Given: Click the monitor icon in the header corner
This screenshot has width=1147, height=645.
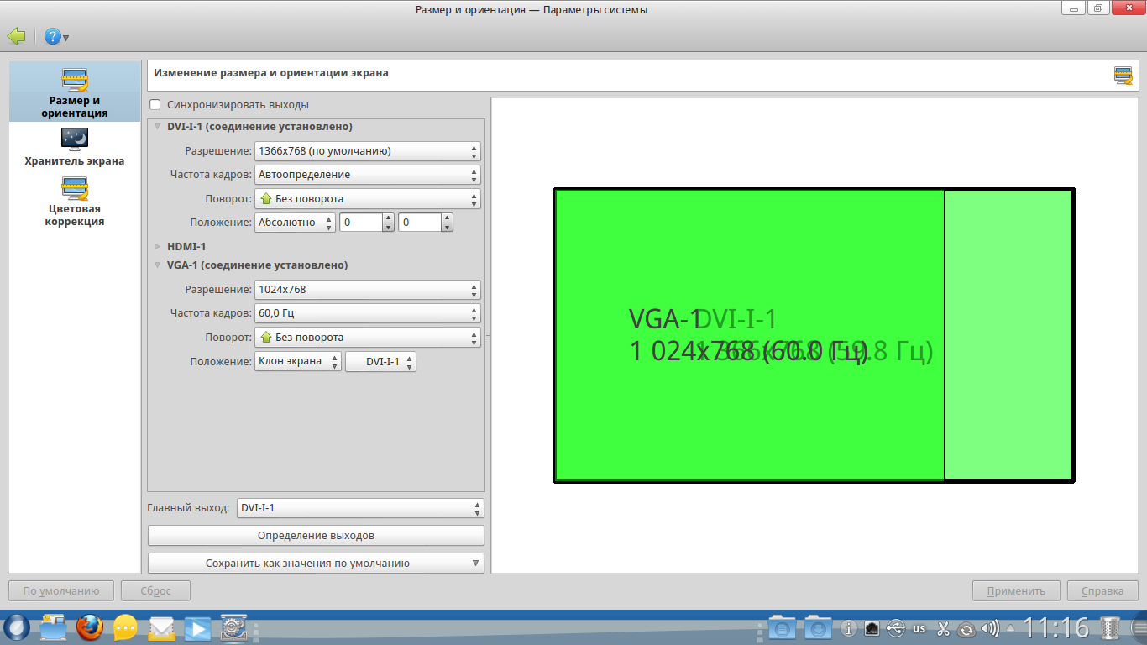Looking at the screenshot, I should [x=1123, y=76].
